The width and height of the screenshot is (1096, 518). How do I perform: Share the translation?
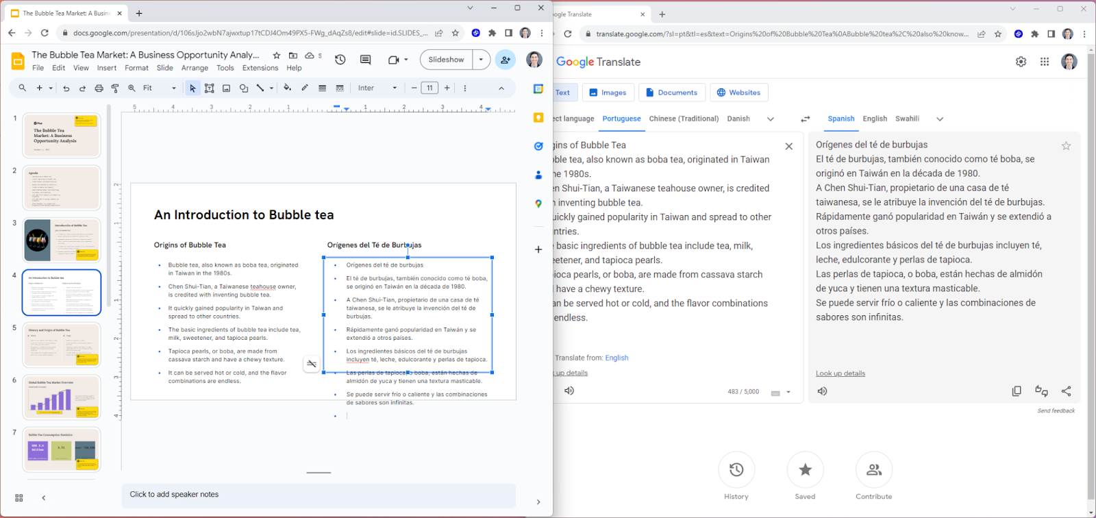tap(1066, 391)
